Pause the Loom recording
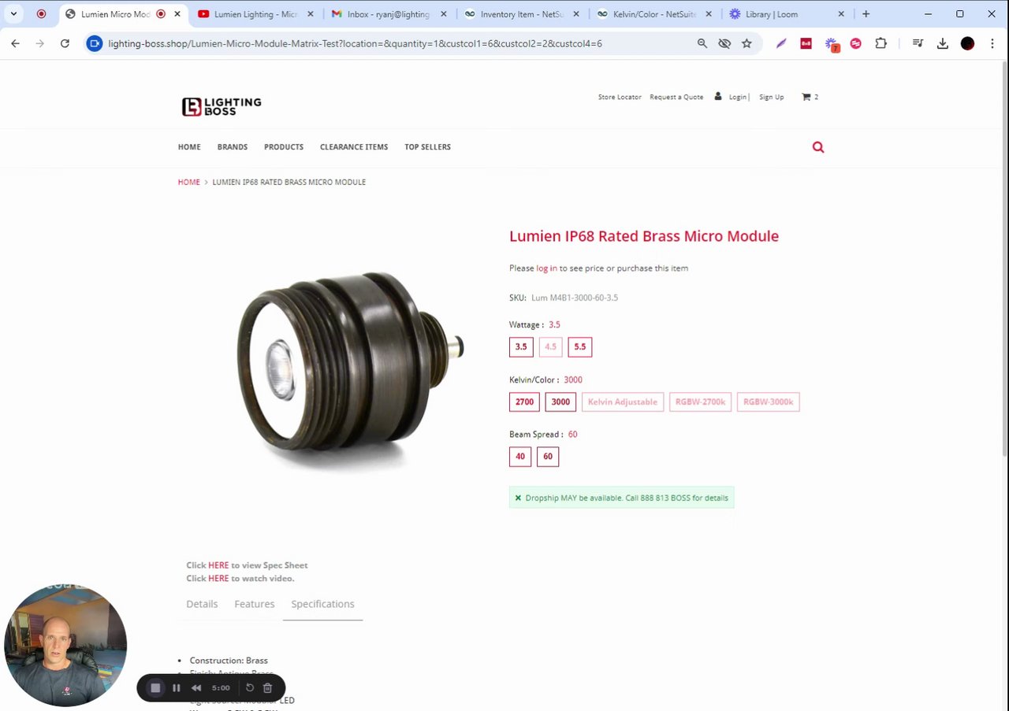1009x711 pixels. 177,688
